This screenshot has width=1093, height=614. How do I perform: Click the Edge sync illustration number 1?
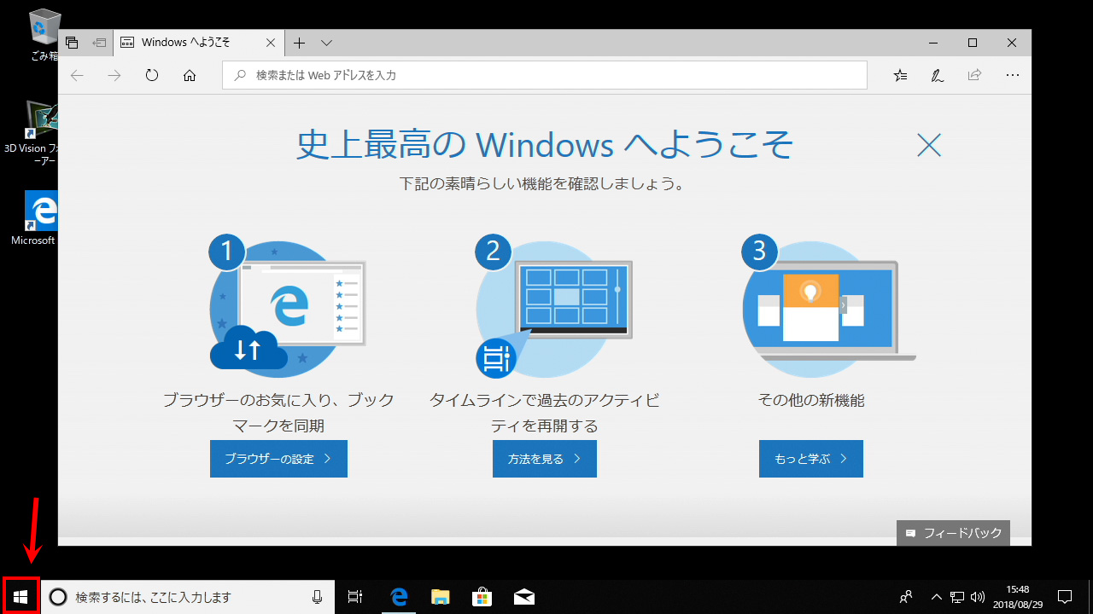(x=287, y=306)
